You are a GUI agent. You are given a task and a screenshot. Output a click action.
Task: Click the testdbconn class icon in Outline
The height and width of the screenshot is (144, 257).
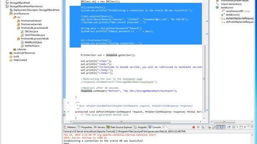217,8
